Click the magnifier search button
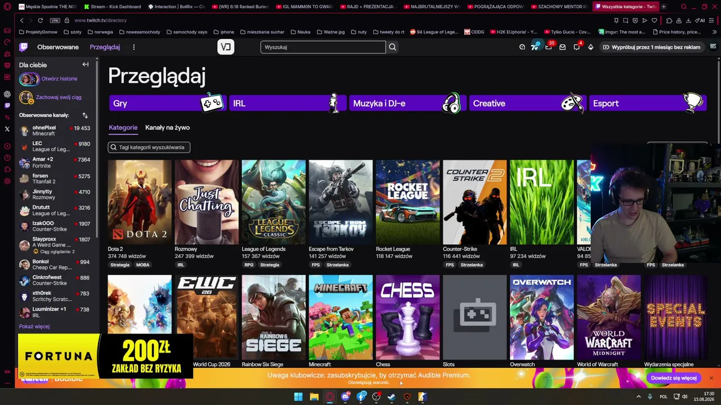 393,47
